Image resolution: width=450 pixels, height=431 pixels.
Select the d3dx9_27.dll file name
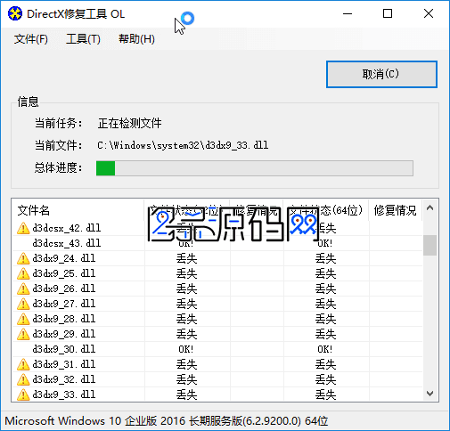pyautogui.click(x=64, y=304)
